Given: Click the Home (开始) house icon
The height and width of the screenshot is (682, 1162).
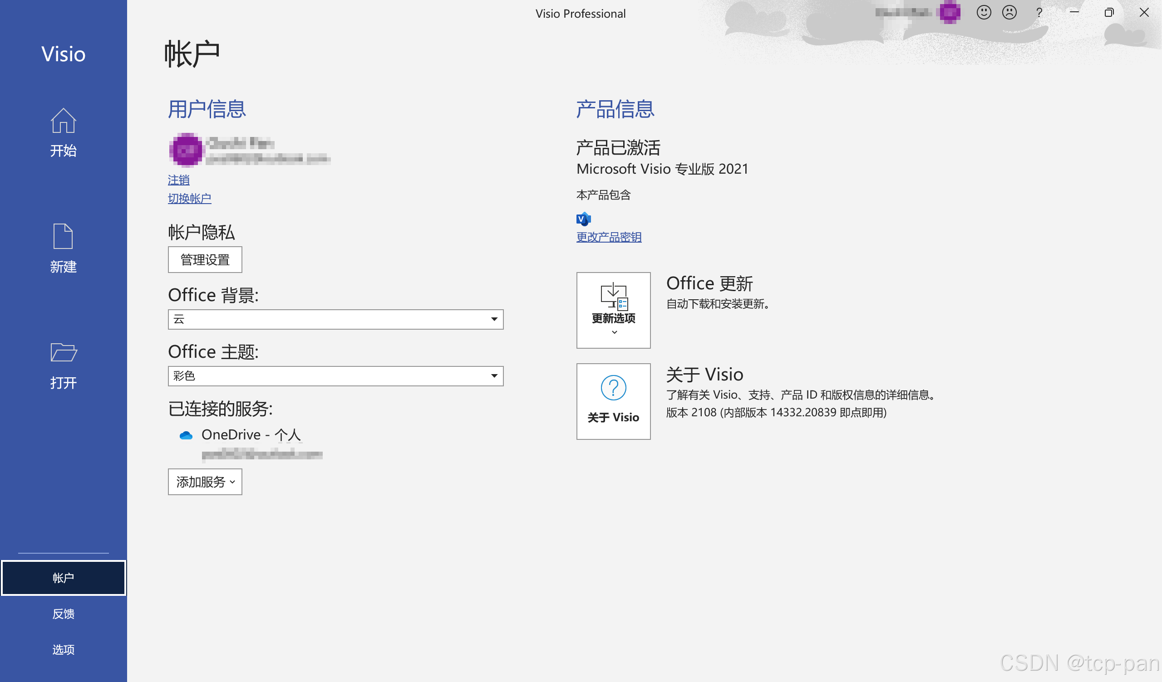Looking at the screenshot, I should (x=63, y=121).
